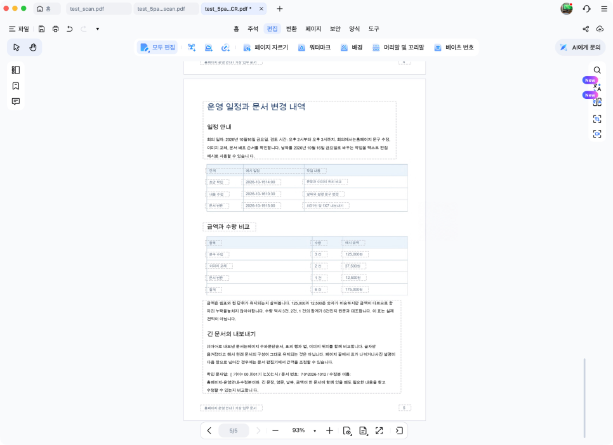This screenshot has width=613, height=445.
Task: Click the page view settings icon in bottom bar
Action: pyautogui.click(x=346, y=430)
